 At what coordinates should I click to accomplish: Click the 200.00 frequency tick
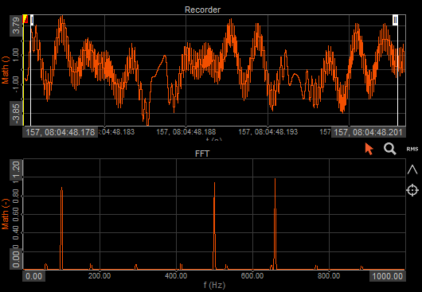(100, 276)
